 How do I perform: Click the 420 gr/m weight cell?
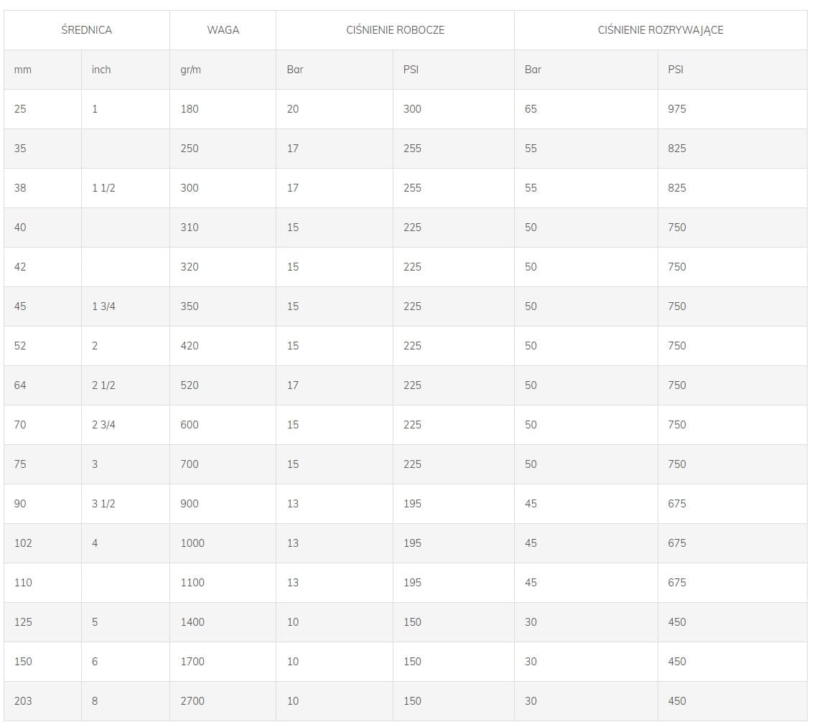223,347
